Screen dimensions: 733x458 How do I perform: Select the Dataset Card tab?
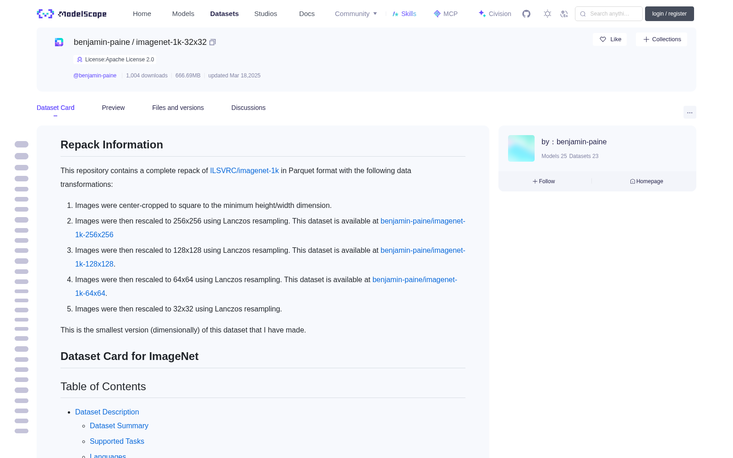pyautogui.click(x=55, y=108)
